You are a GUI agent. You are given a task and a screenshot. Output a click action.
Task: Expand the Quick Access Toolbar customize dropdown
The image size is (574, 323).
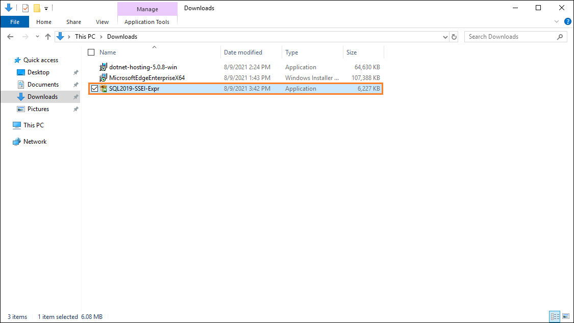click(46, 8)
